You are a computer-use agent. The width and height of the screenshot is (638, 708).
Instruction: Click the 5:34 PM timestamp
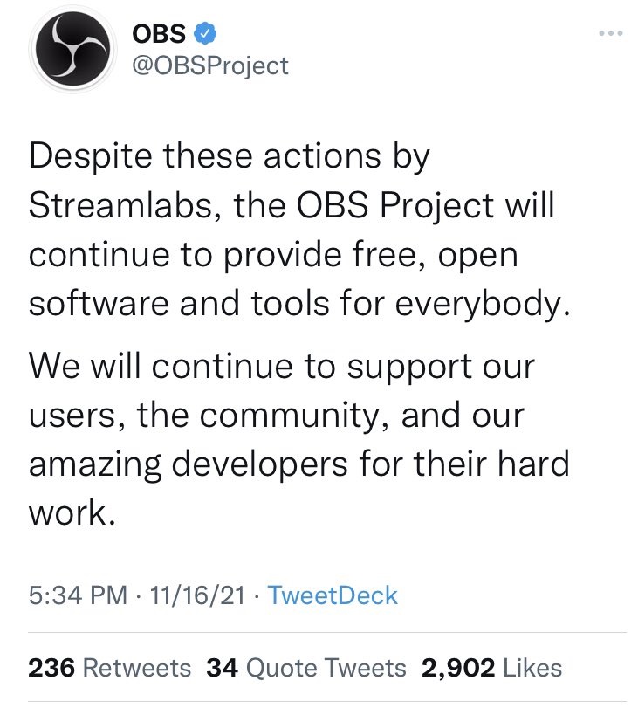click(78, 595)
